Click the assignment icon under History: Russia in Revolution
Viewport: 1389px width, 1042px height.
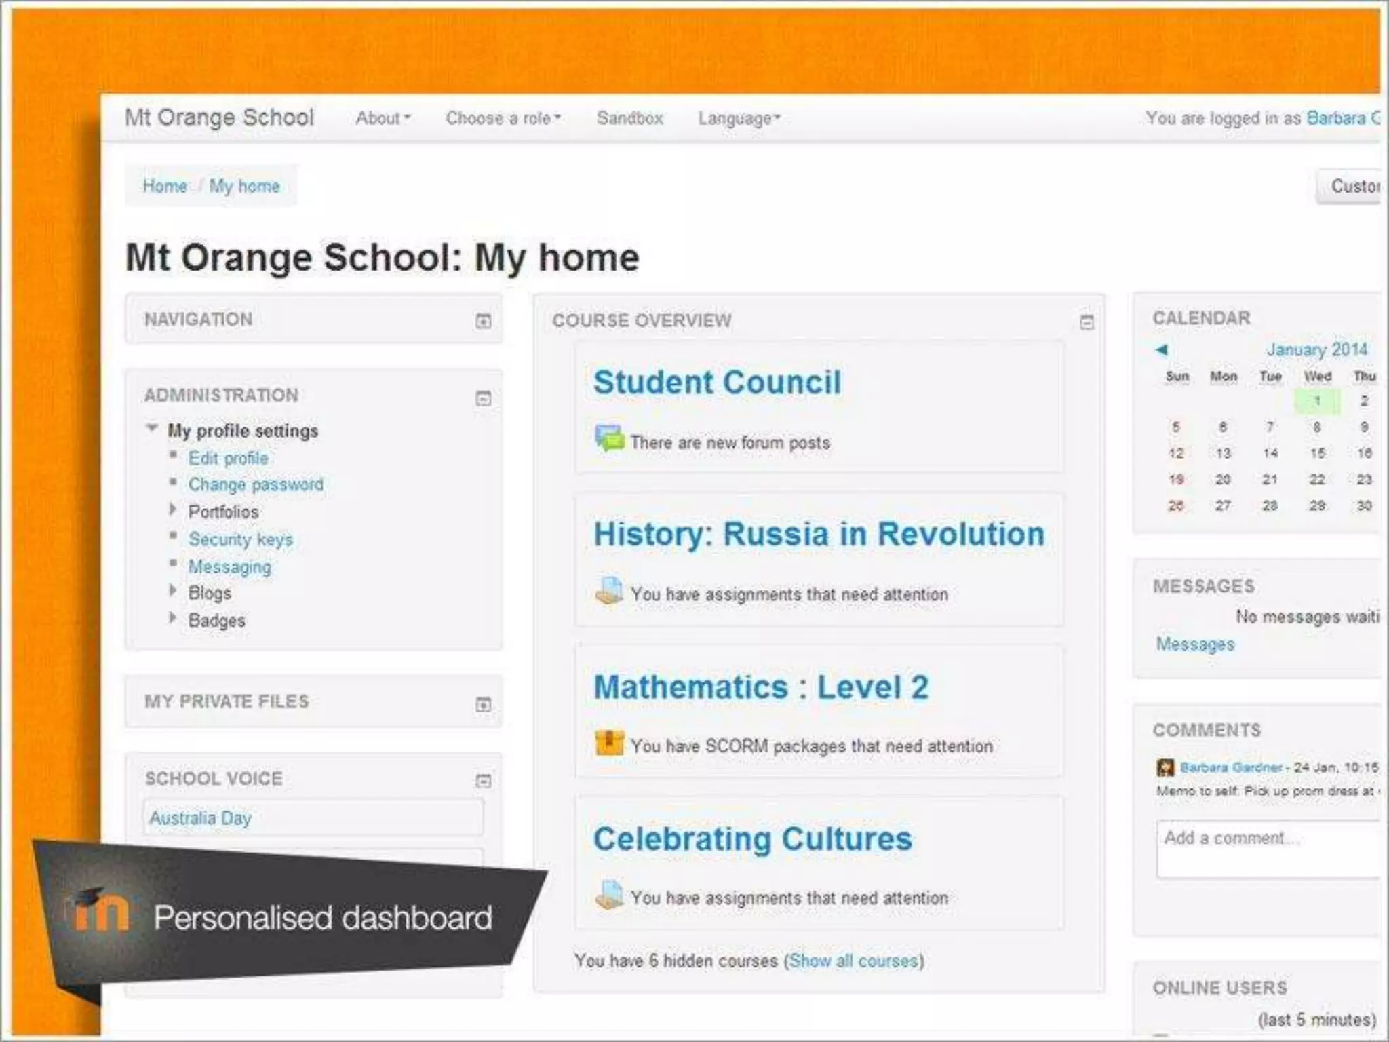pos(608,591)
